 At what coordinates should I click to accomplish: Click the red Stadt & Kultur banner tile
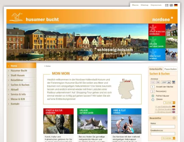[x=157, y=30]
